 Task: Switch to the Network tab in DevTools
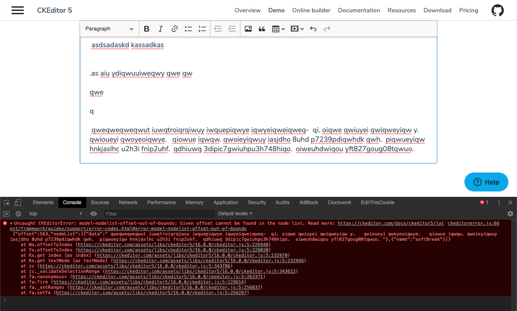(128, 202)
